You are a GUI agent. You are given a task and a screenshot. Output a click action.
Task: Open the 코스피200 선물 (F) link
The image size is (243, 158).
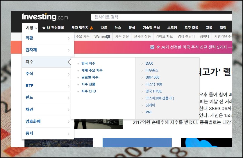click(160, 98)
